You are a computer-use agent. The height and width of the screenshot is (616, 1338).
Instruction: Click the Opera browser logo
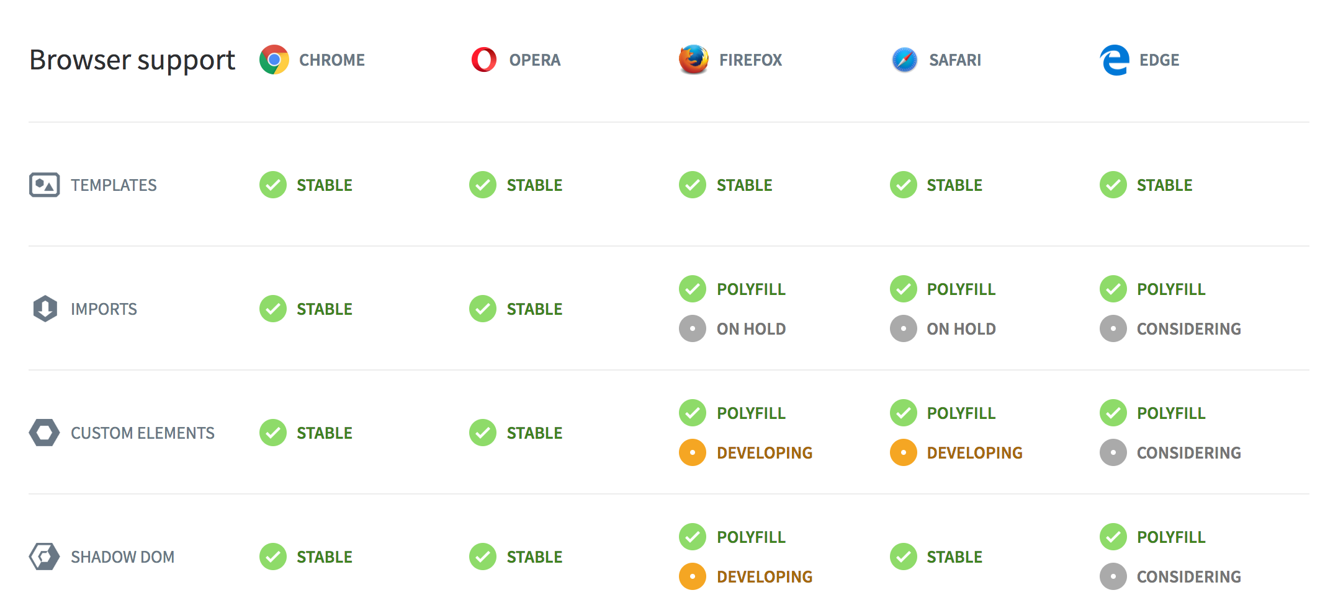click(484, 60)
